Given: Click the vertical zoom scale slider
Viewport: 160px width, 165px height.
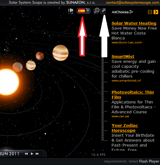Looking at the screenshot, I should (105, 99).
